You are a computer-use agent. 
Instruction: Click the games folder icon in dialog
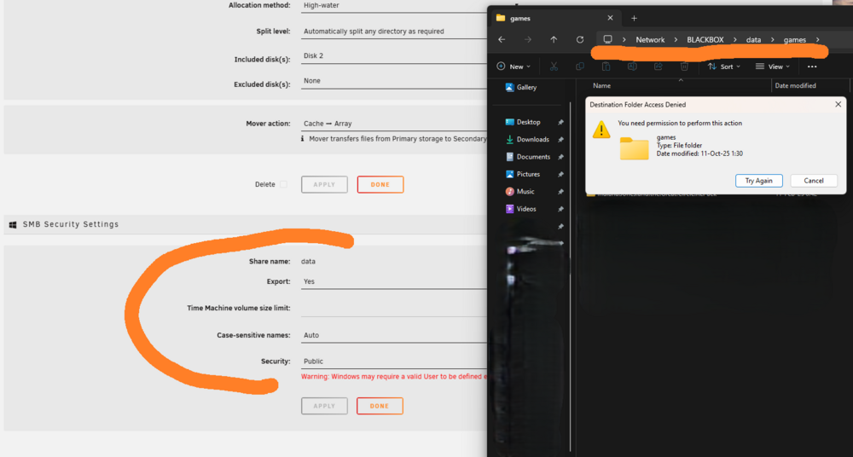635,148
